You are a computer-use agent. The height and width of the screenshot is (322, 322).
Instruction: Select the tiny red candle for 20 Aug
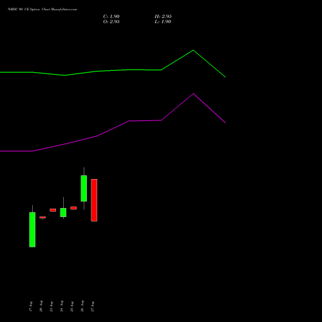pos(43,218)
